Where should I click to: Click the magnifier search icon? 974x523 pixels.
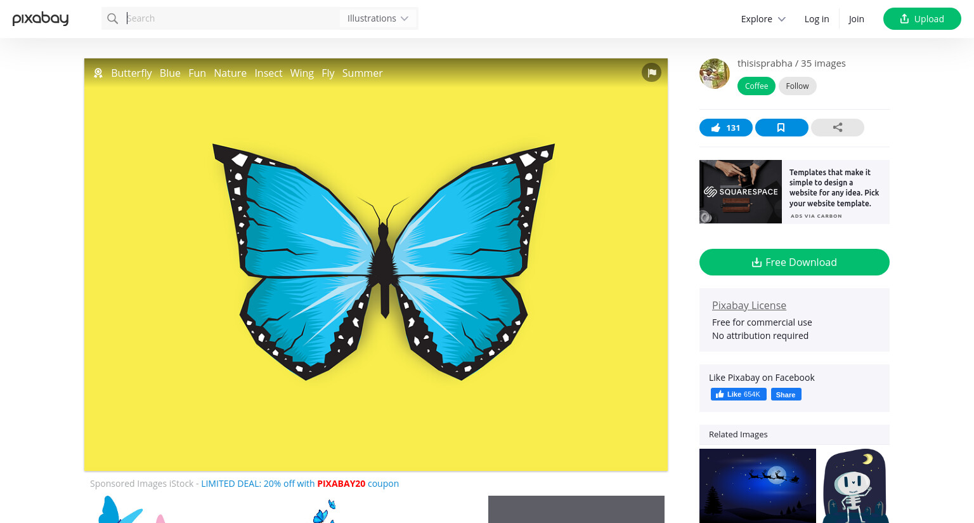point(112,18)
